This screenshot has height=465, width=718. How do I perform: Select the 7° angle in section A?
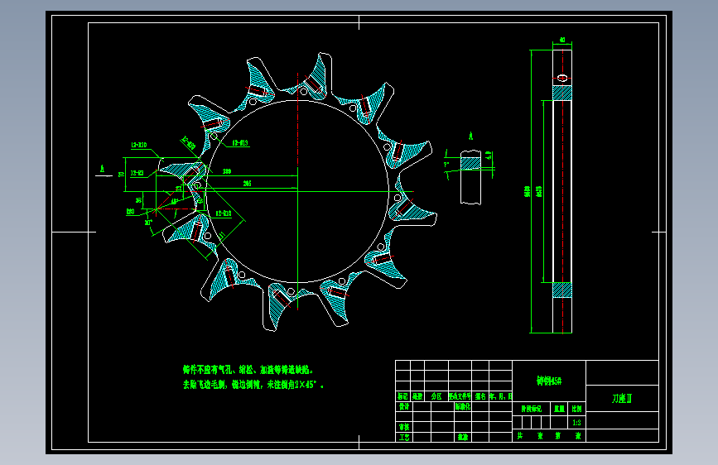(446, 164)
